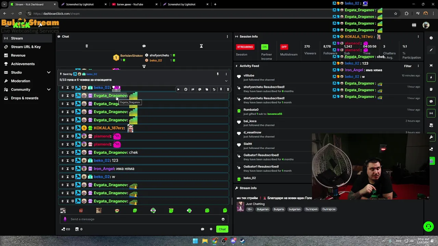Click the speech bubble icon under Chat header

click(x=144, y=46)
